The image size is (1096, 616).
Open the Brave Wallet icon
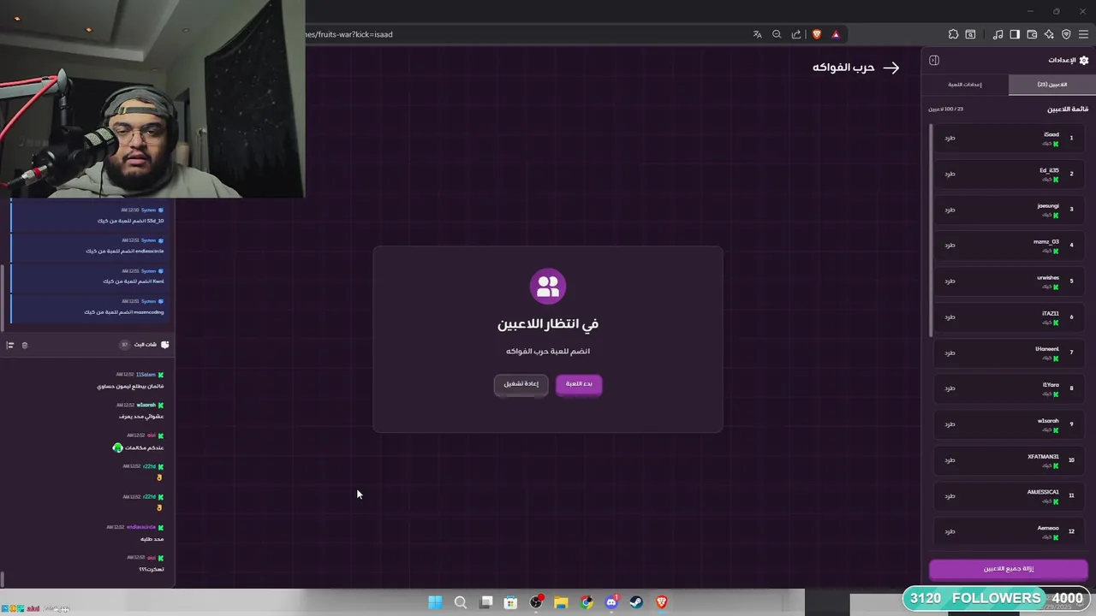pyautogui.click(x=1032, y=34)
